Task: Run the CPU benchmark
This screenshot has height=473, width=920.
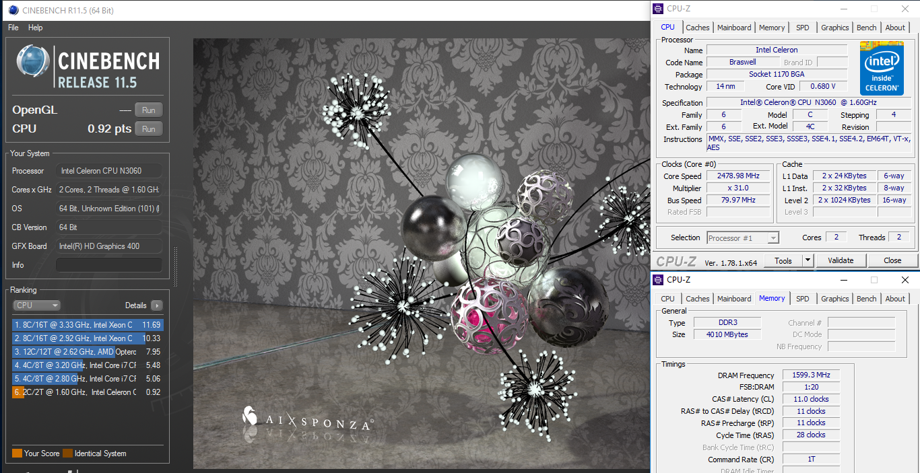Action: [x=149, y=129]
